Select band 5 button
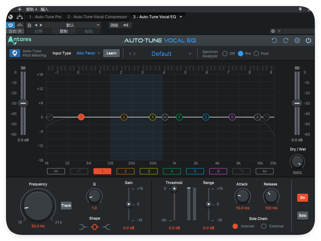This screenshot has width=321, height=241. [x=195, y=171]
